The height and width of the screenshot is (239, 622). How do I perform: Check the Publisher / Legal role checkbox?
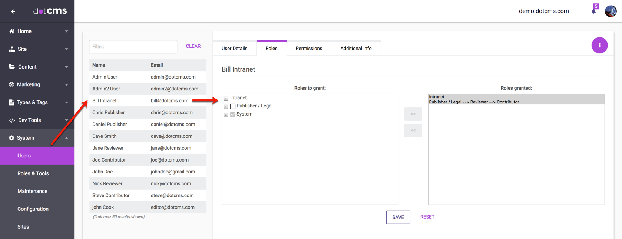pos(233,106)
